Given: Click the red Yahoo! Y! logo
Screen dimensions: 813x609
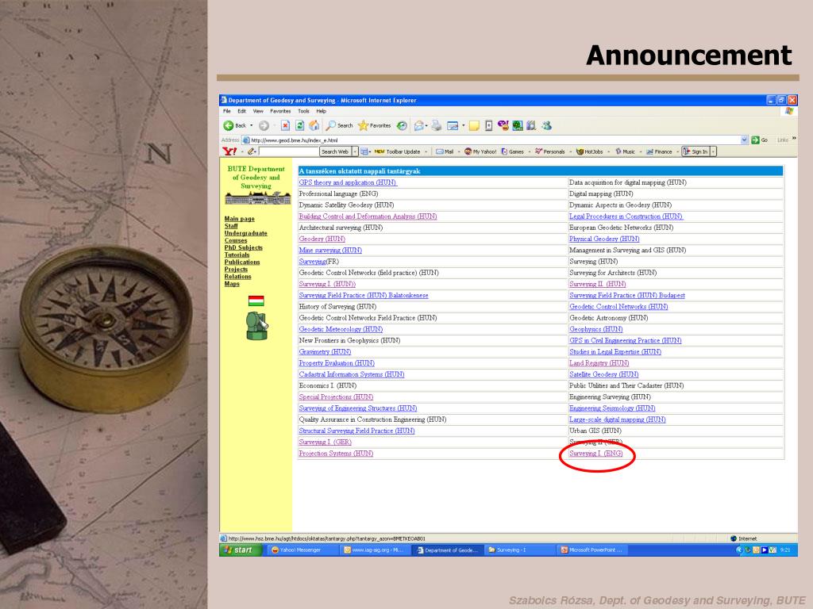Looking at the screenshot, I should (229, 151).
